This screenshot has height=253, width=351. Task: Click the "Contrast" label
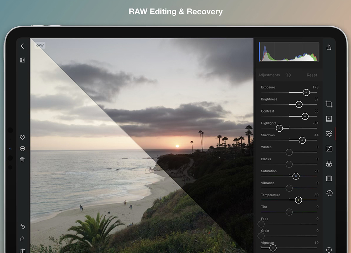(267, 111)
